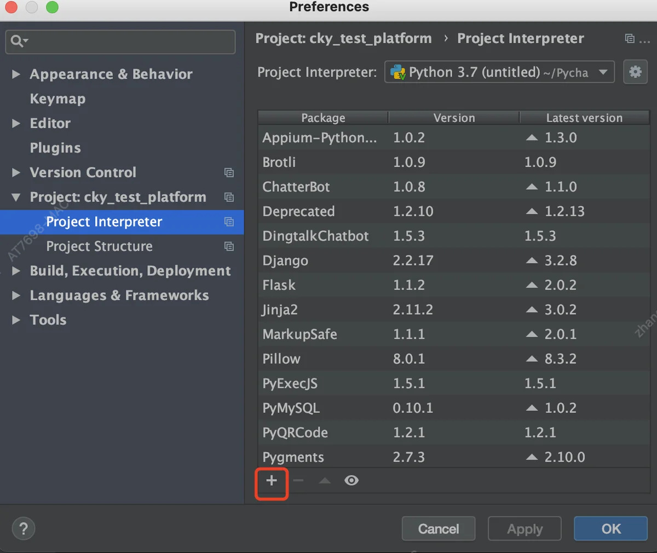Collapse Project: cky_test_platform section
Viewport: 657px width, 553px height.
(16, 197)
